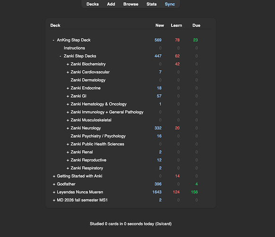Open the Stats tab
This screenshot has height=237, width=275.
point(152,4)
